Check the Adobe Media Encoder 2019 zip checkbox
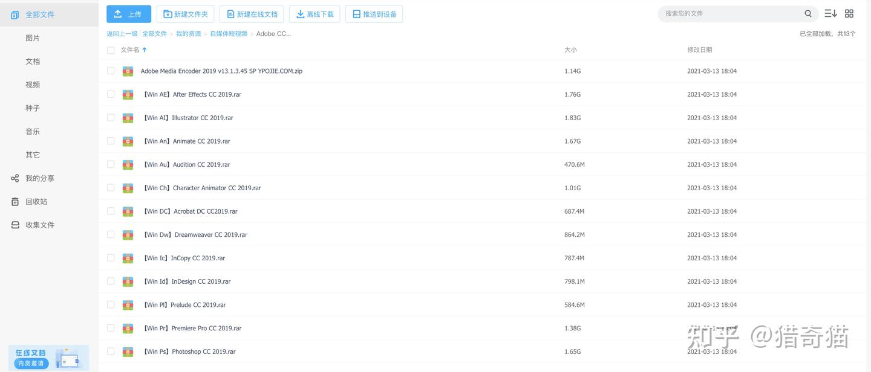The height and width of the screenshot is (372, 871). coord(111,71)
